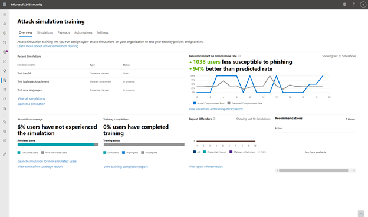368x217 pixels.
Task: Open the Payloads tab
Action: [64, 32]
